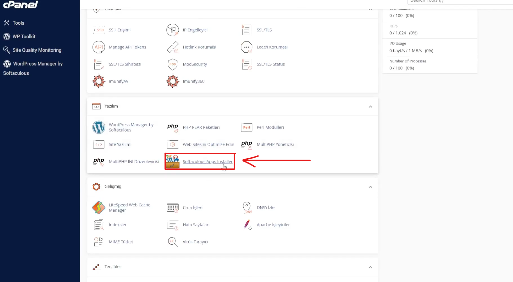Open the Softaculous Apps Installer icon
This screenshot has width=513, height=282.
coord(172,161)
